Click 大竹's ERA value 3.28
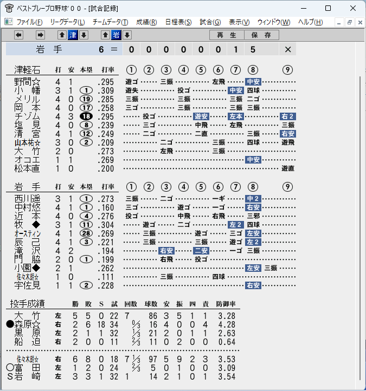The height and width of the screenshot is (391, 366). [x=227, y=316]
